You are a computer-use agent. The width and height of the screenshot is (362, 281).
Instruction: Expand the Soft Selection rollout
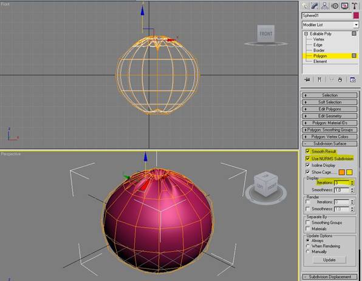click(x=330, y=102)
